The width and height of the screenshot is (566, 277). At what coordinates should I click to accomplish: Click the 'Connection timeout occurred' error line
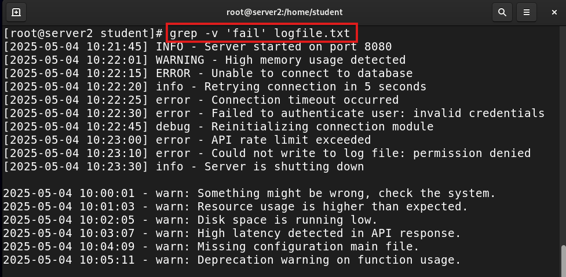click(x=201, y=100)
